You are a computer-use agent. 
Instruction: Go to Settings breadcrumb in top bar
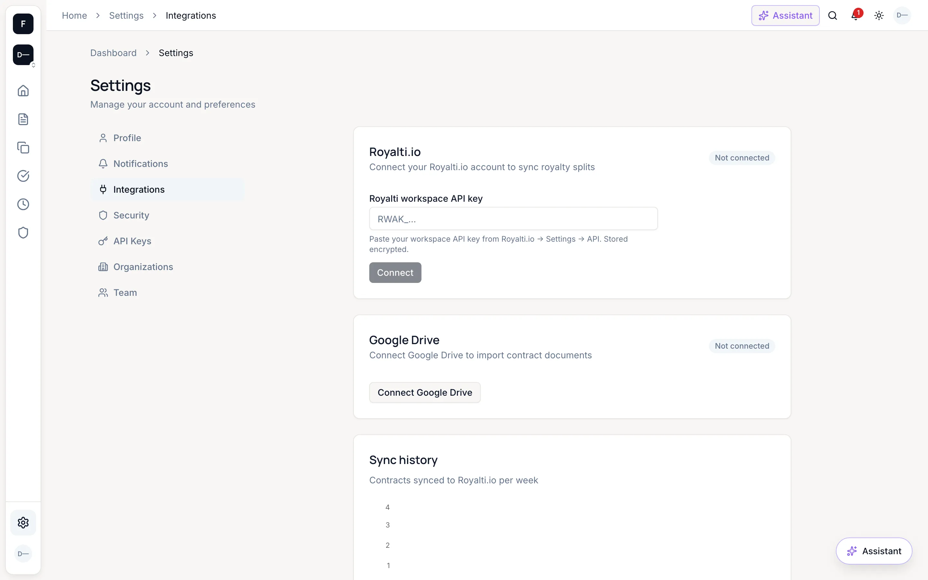(x=126, y=15)
